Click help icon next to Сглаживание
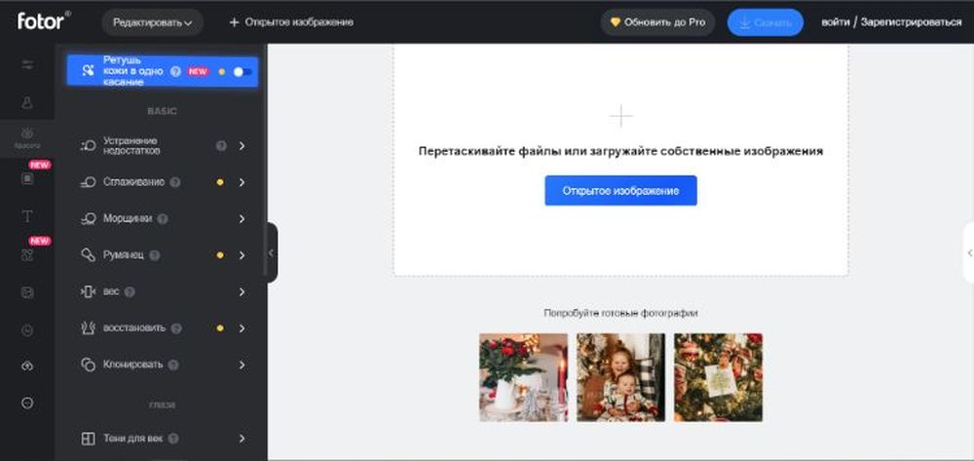This screenshot has width=974, height=461. (x=175, y=182)
